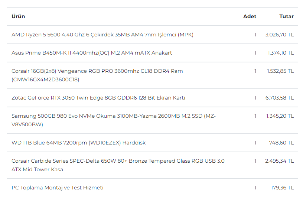This screenshot has height=208, width=306.
Task: Select the Asus Prime B450M-K II item
Action: click(92, 53)
